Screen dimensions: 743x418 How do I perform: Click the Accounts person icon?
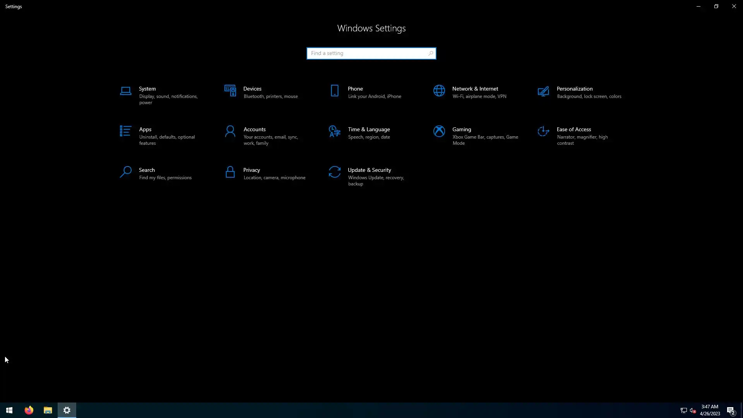[230, 132]
